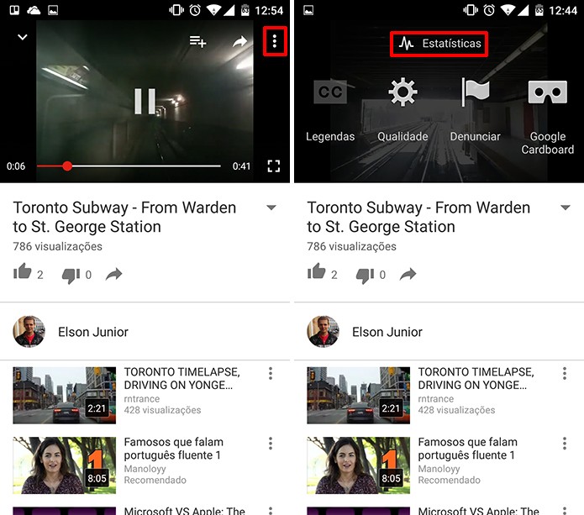
Task: Click the Toronto Timelapse title on the right
Action: point(476,378)
